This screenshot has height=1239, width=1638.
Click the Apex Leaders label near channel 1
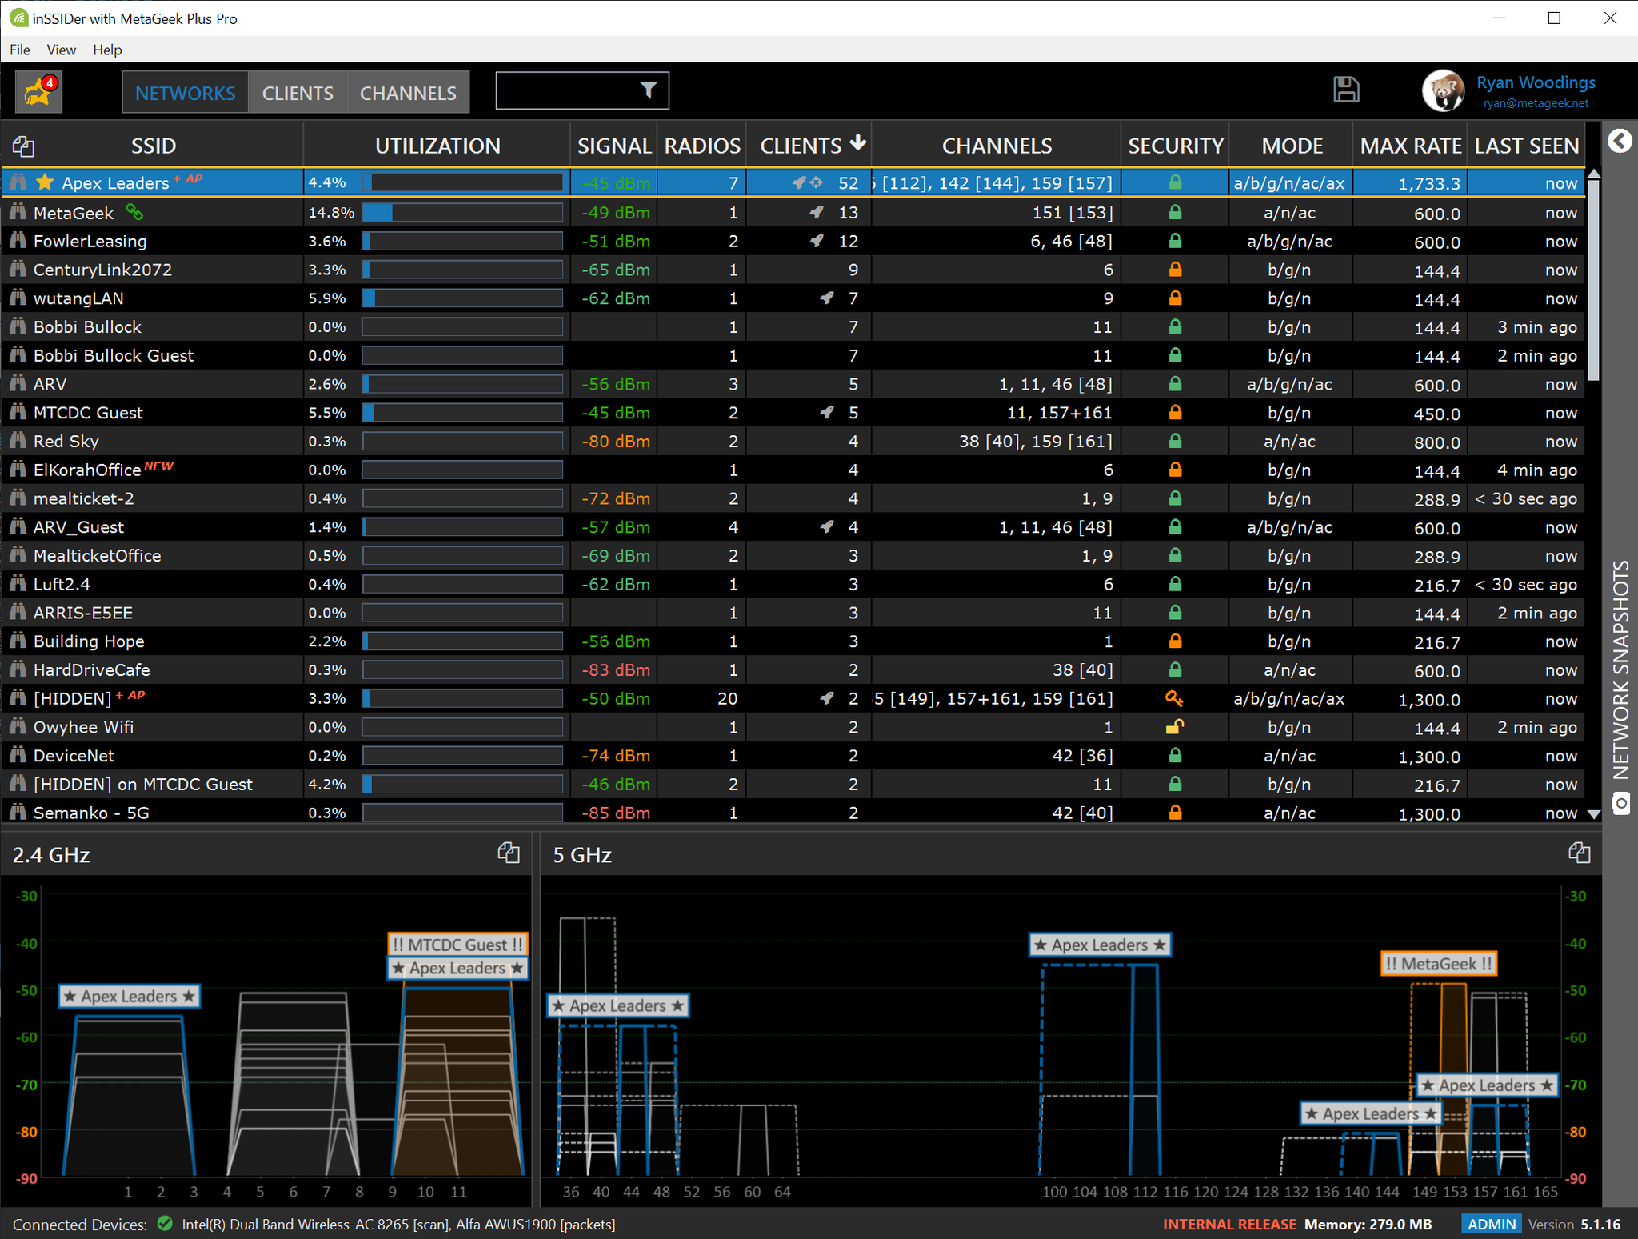129,996
